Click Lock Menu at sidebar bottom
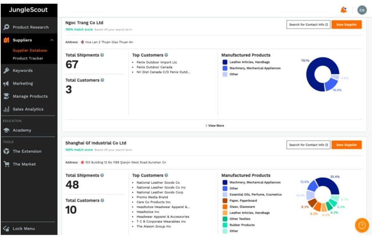This screenshot has width=372, height=241. 29,228
